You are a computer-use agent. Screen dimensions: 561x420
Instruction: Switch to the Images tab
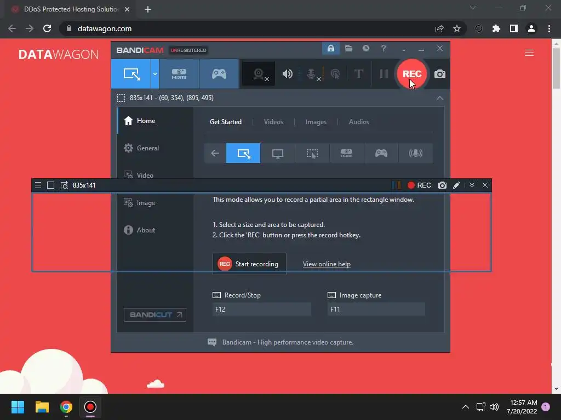[x=316, y=122]
